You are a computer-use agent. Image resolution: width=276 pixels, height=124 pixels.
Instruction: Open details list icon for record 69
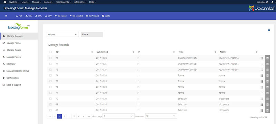[262, 104]
